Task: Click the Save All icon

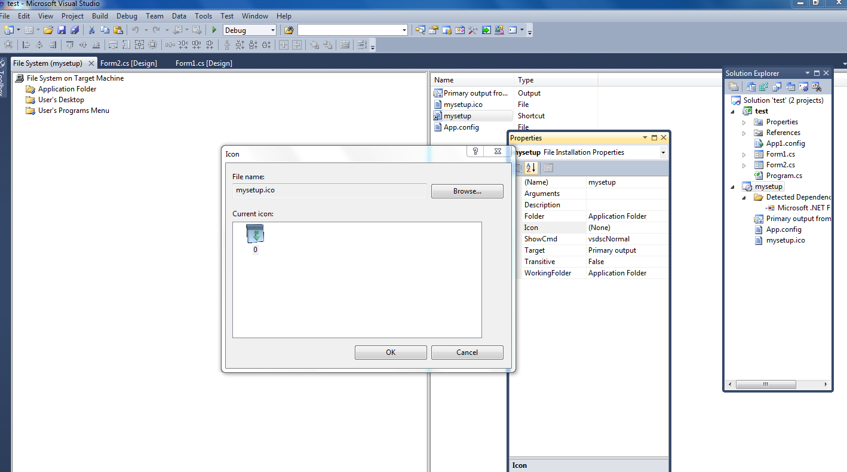Action: pos(75,30)
